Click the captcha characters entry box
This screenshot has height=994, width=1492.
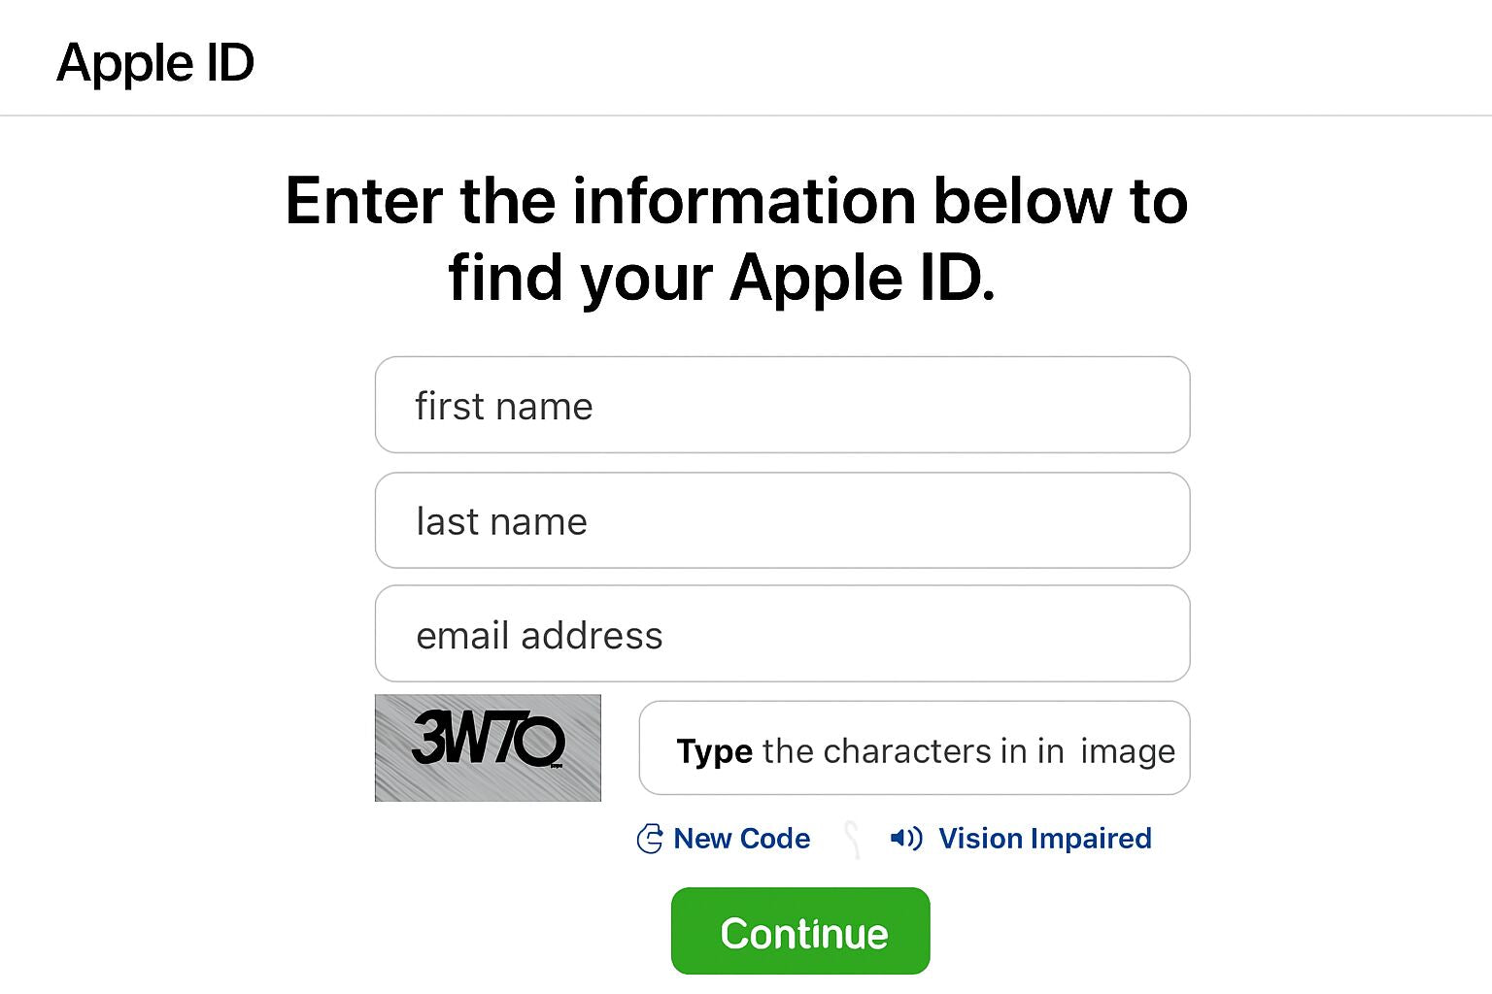coord(914,748)
